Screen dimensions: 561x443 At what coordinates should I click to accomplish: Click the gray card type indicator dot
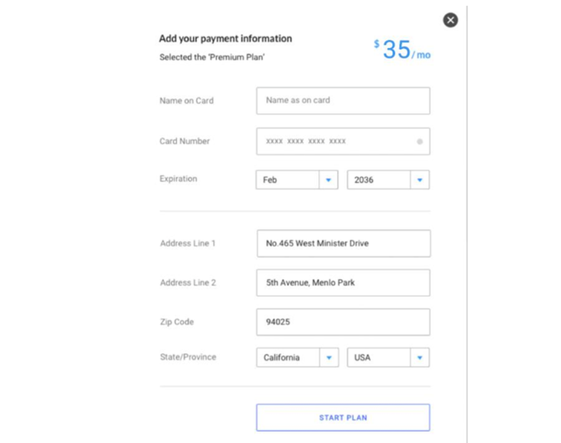419,142
